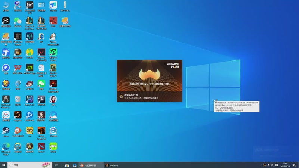Open Task View on the taskbar
Image resolution: width=299 pixels, height=168 pixels.
(56, 165)
